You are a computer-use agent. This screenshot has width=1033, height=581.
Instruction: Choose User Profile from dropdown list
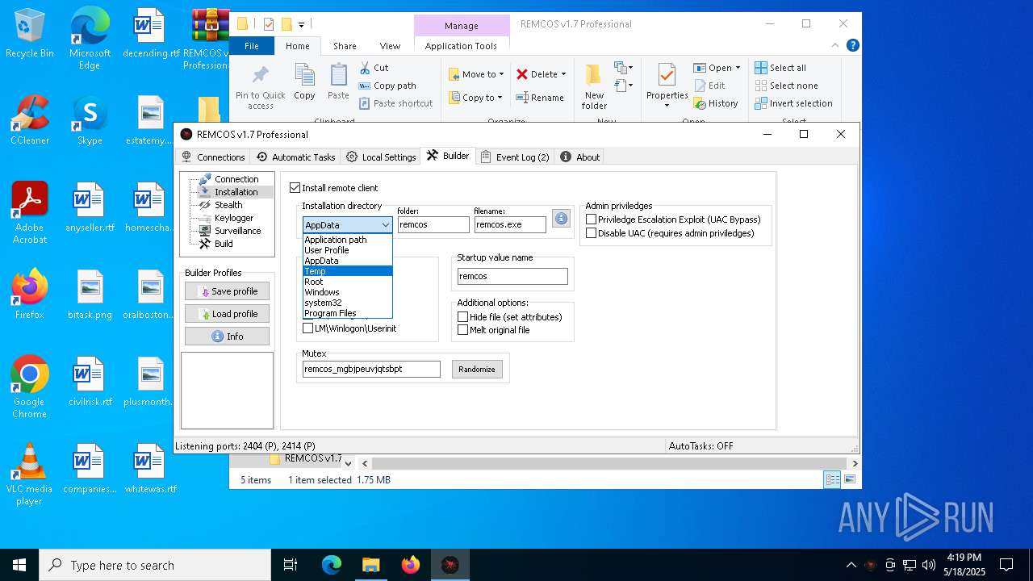tap(348, 250)
